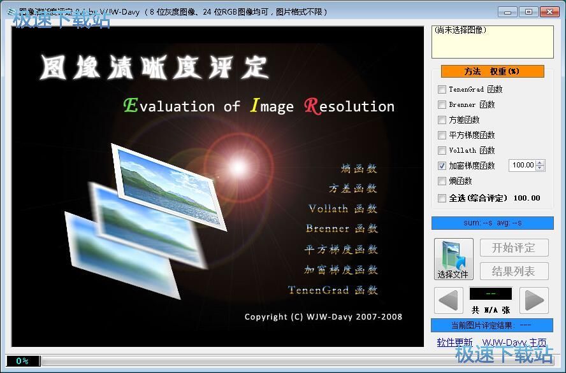The image size is (566, 373).
Task: Click the up arrow beside the weight 100.00
Action: (x=540, y=162)
